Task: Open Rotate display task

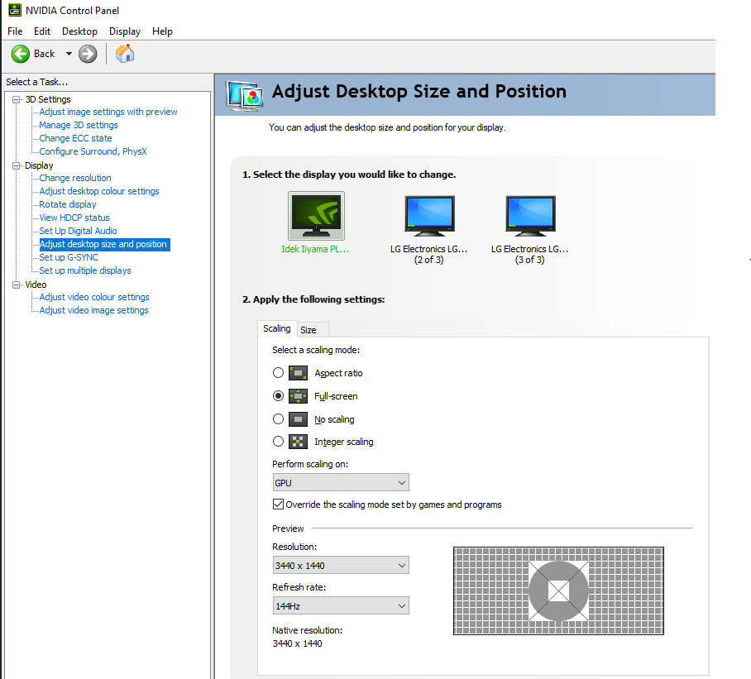Action: (x=68, y=204)
